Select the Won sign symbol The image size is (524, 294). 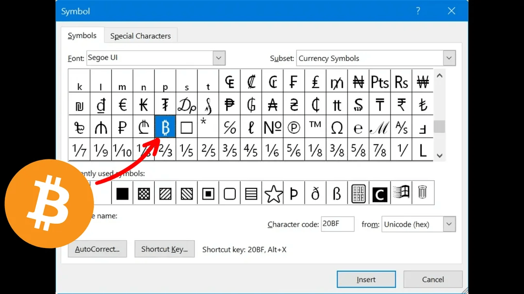point(422,81)
